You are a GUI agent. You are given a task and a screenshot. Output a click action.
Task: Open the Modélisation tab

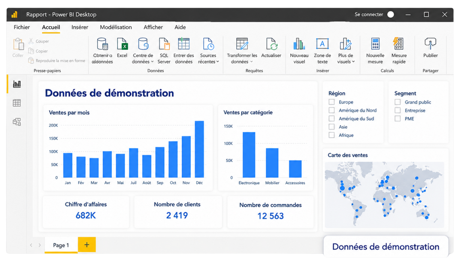[116, 27]
